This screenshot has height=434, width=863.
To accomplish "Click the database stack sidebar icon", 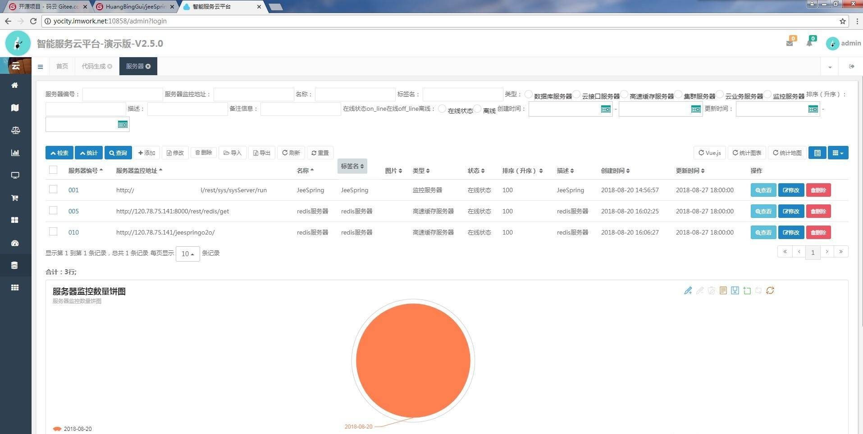I will [x=15, y=265].
